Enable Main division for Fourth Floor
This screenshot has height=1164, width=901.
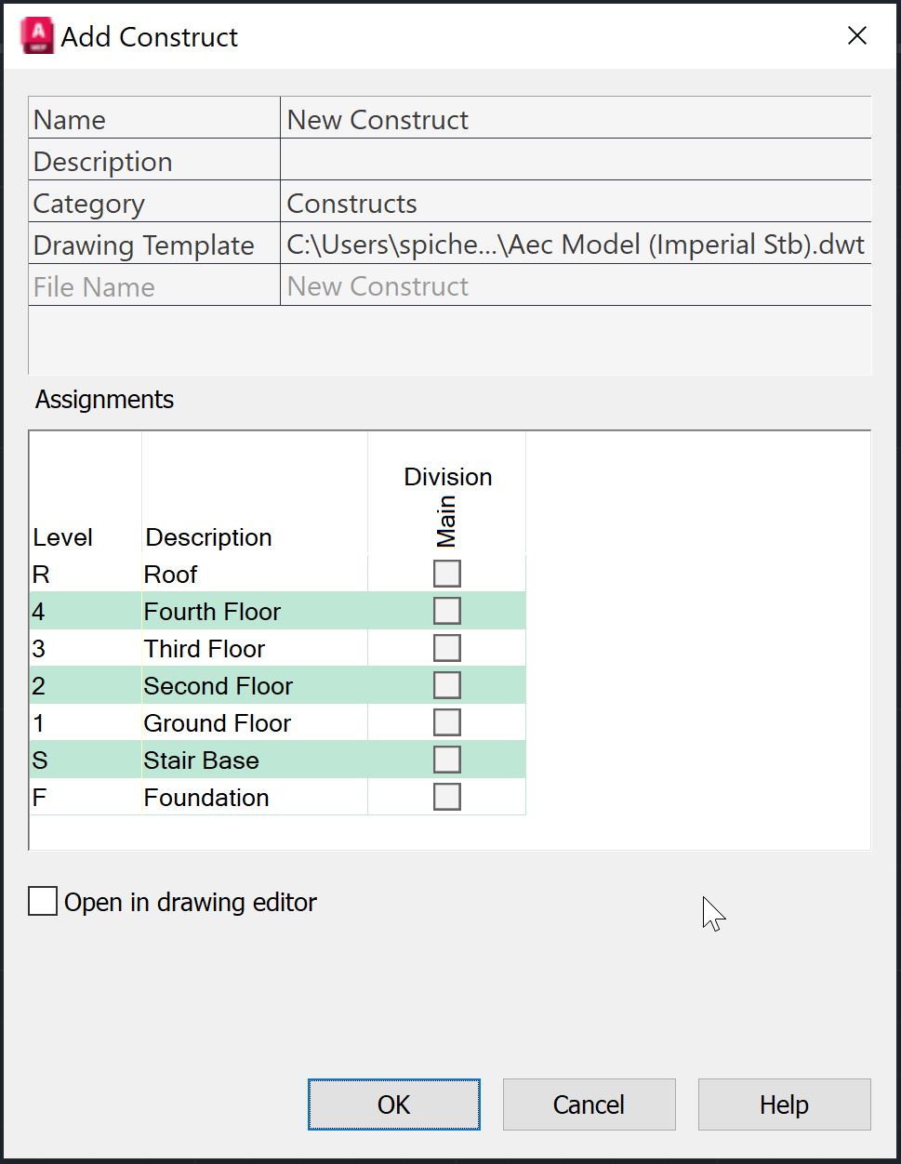[447, 611]
